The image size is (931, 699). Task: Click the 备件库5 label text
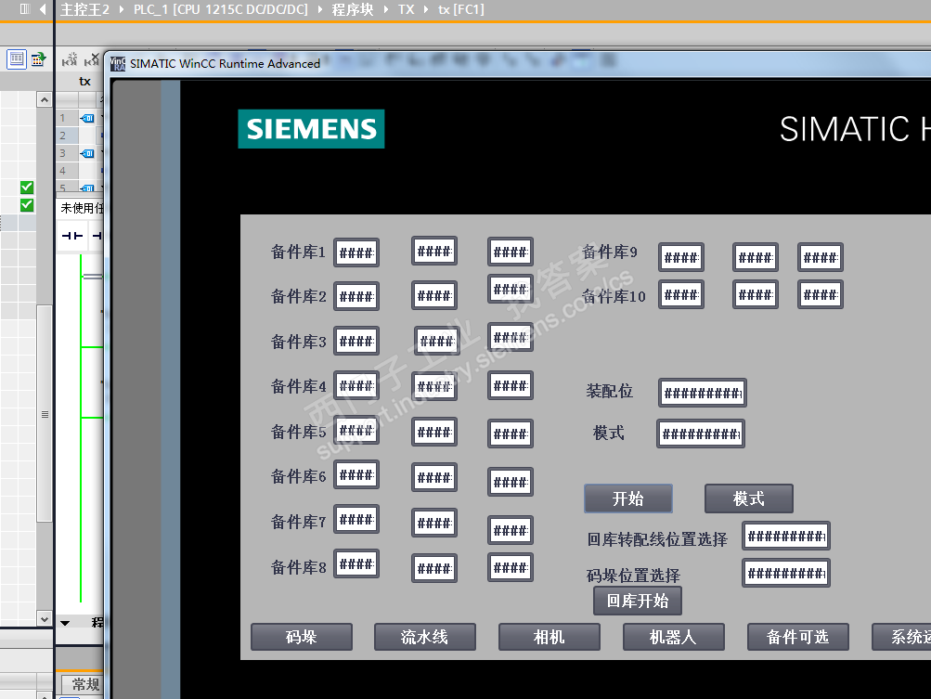[299, 432]
